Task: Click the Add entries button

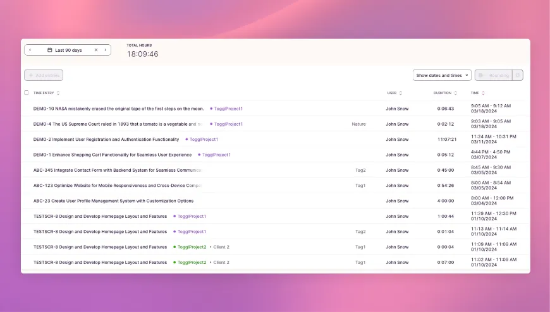Action: [44, 75]
